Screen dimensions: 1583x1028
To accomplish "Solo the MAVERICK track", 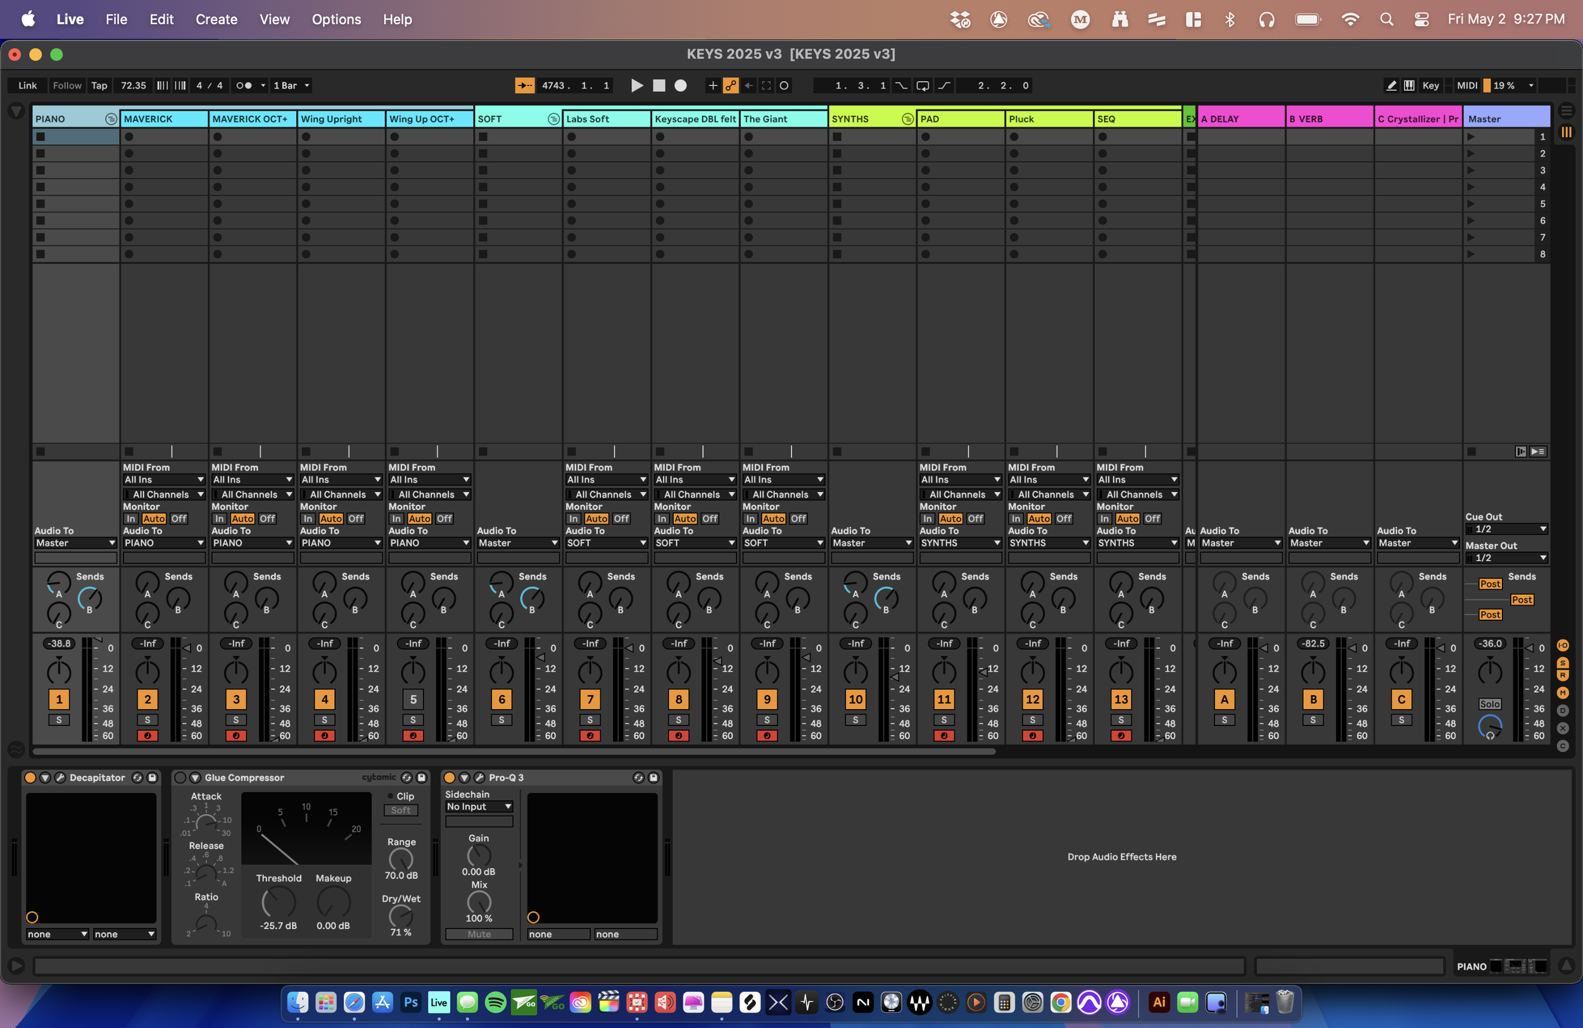I will tap(147, 720).
